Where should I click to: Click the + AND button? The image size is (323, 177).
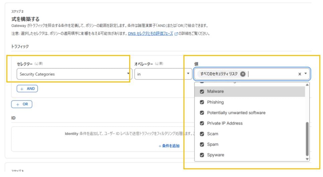pos(27,89)
